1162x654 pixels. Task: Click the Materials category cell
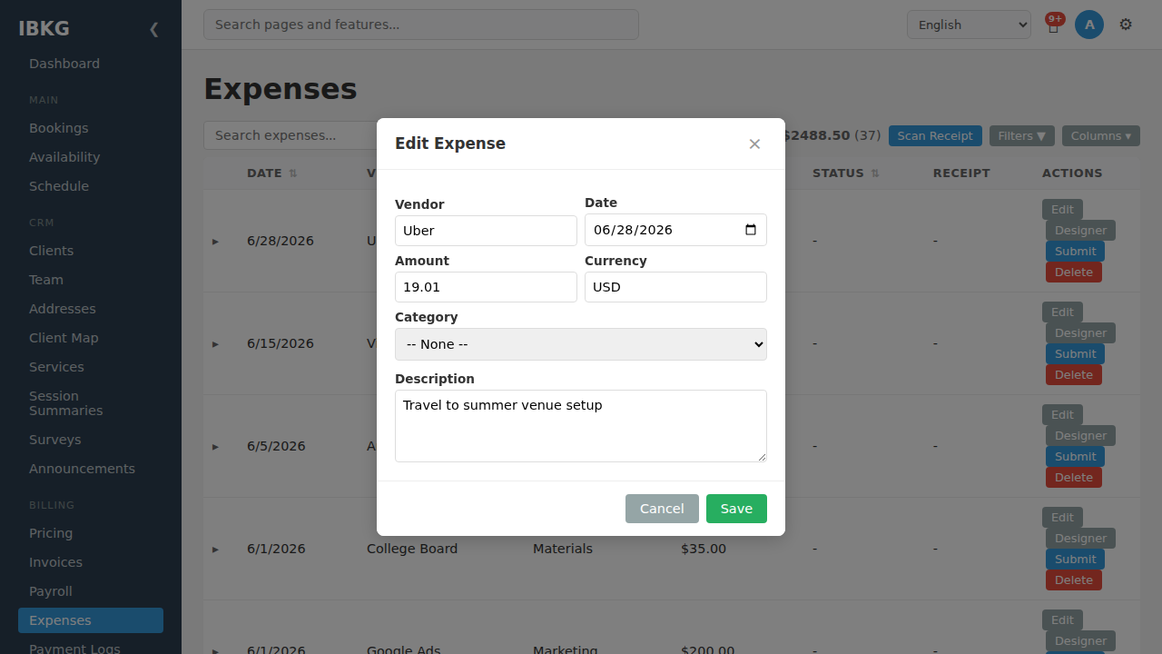pos(563,549)
